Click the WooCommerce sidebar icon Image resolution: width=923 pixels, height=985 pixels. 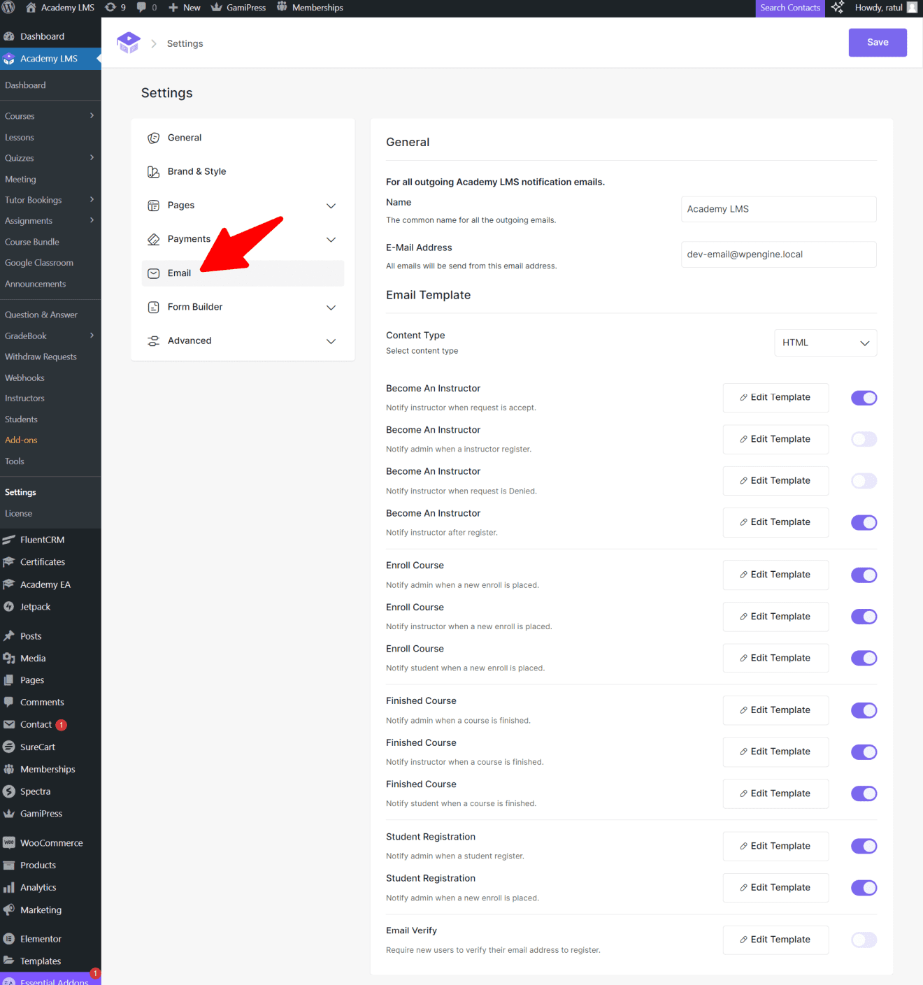coord(10,842)
